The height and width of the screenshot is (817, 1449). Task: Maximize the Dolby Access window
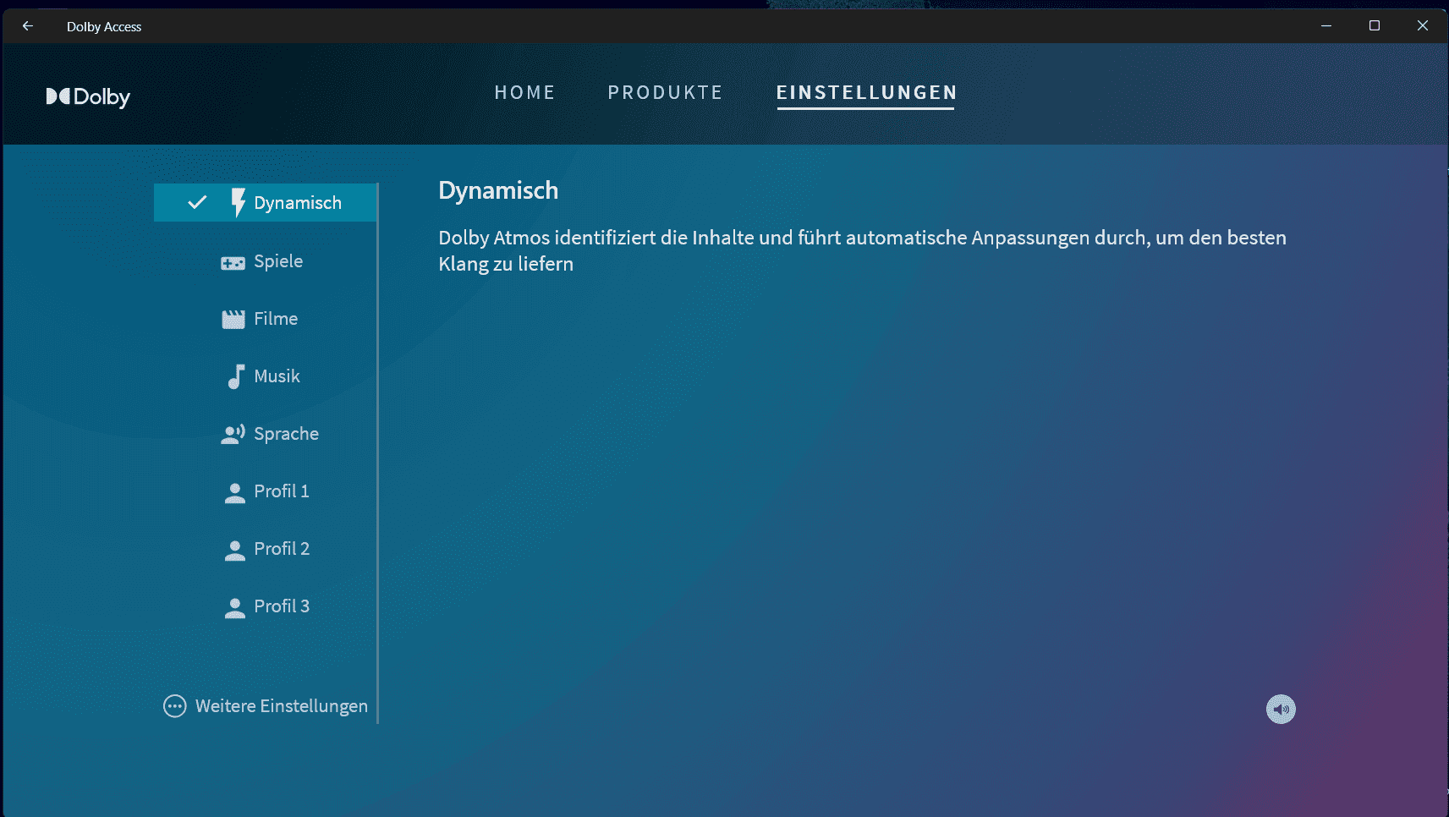tap(1375, 26)
